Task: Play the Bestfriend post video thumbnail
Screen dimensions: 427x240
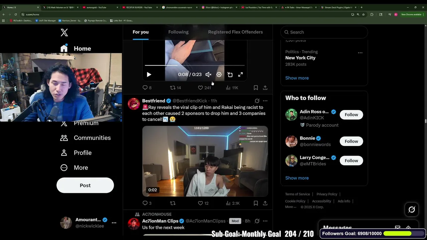Action: (205, 161)
